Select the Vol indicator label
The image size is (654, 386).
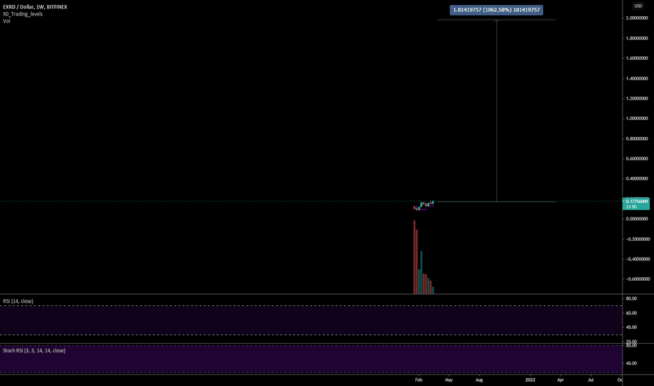point(7,21)
